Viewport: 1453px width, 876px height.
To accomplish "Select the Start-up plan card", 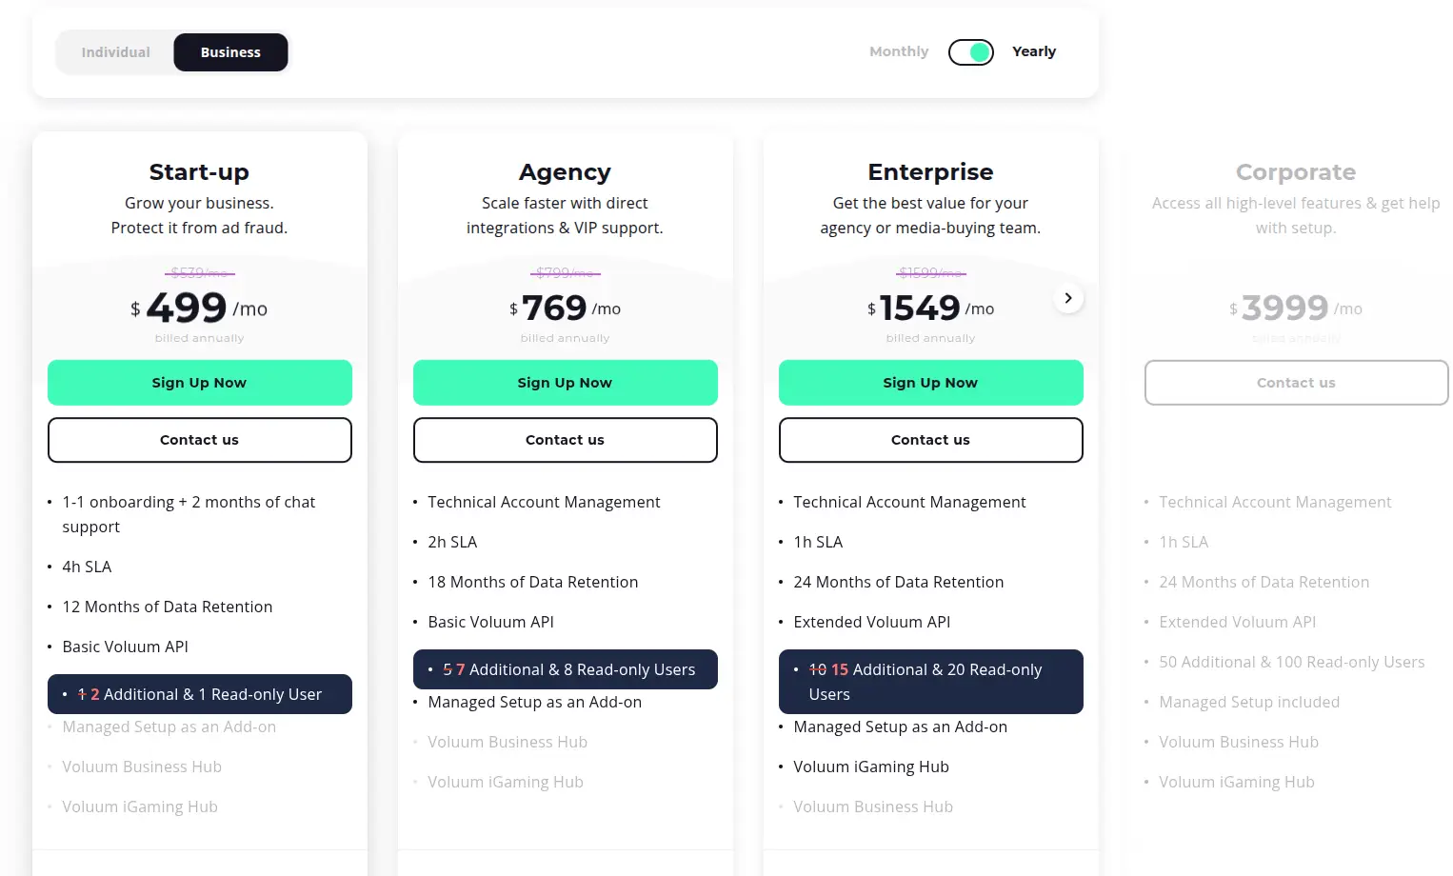I will click(199, 171).
